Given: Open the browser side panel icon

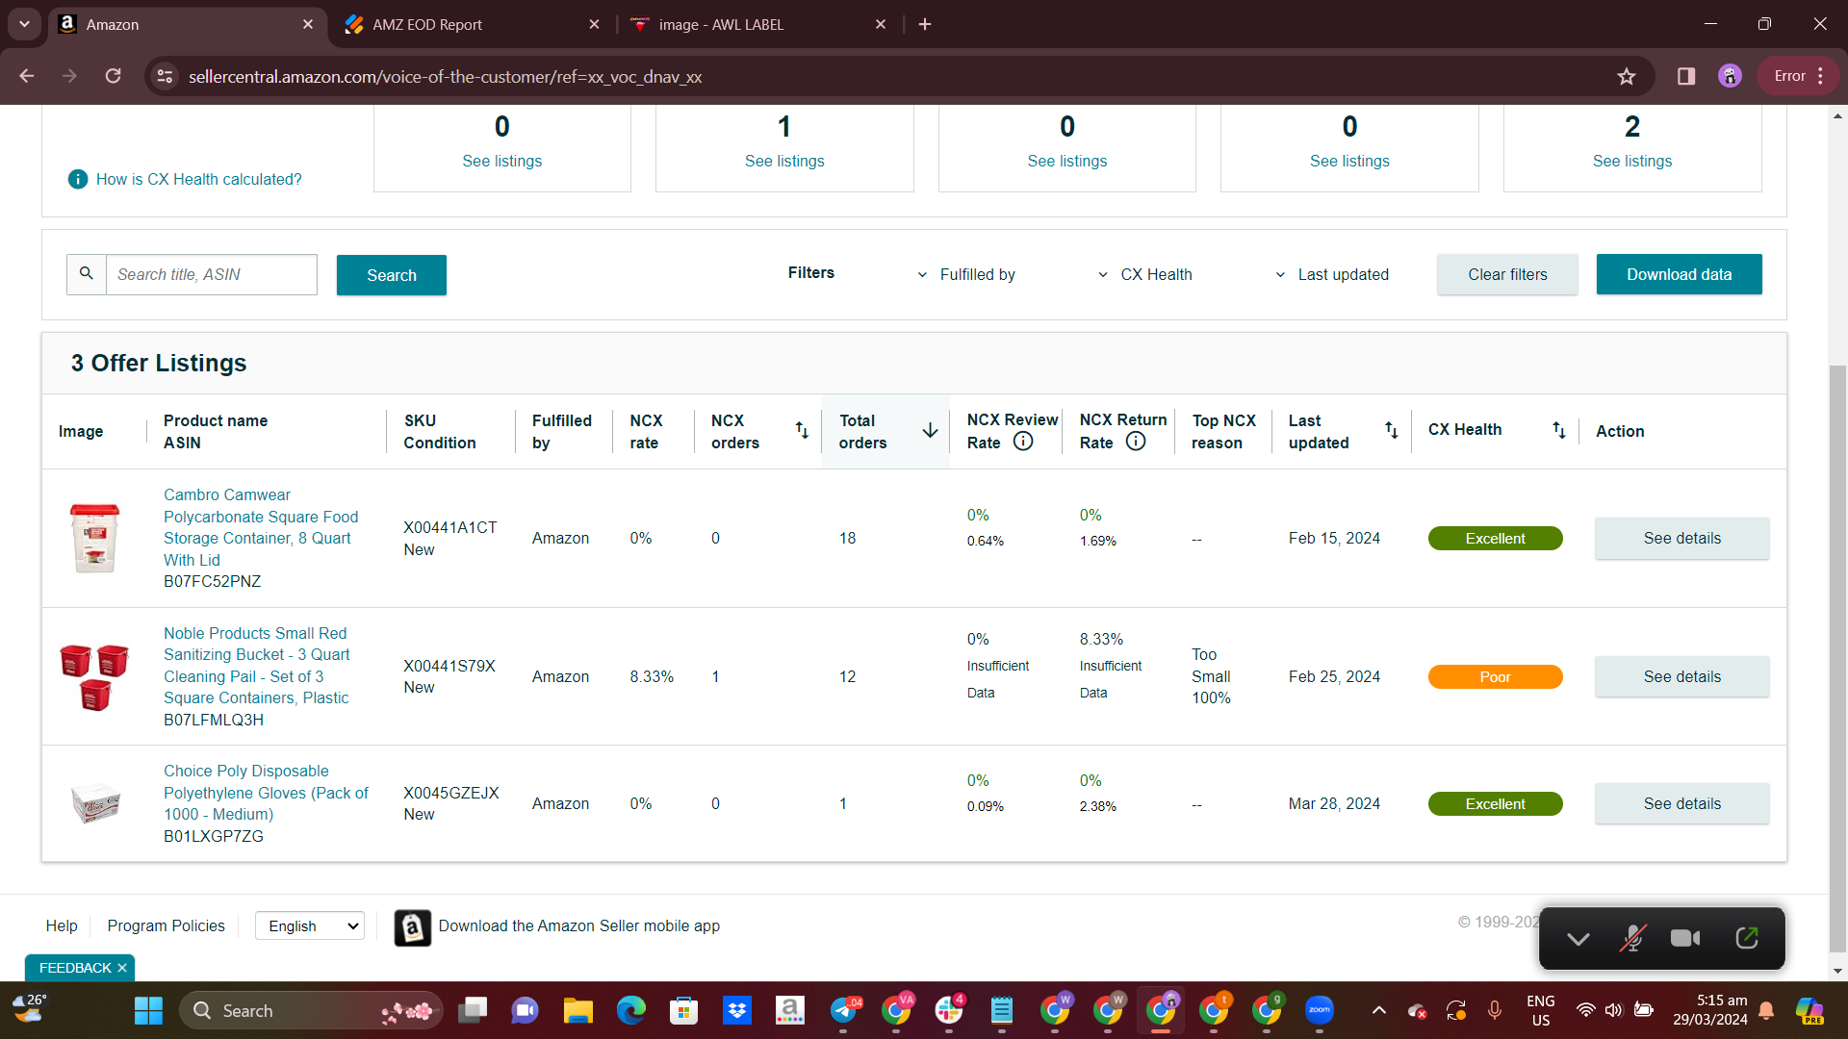Looking at the screenshot, I should pyautogui.click(x=1686, y=76).
